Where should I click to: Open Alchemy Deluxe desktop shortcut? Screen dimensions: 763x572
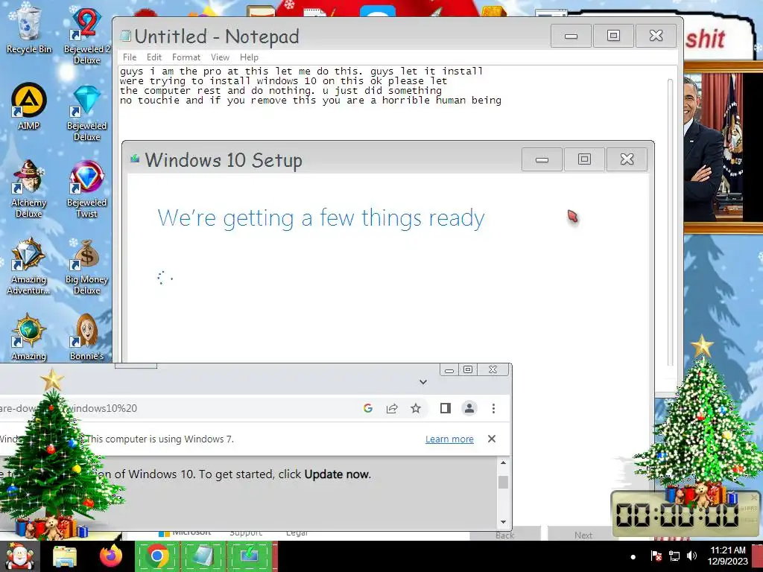(x=29, y=188)
